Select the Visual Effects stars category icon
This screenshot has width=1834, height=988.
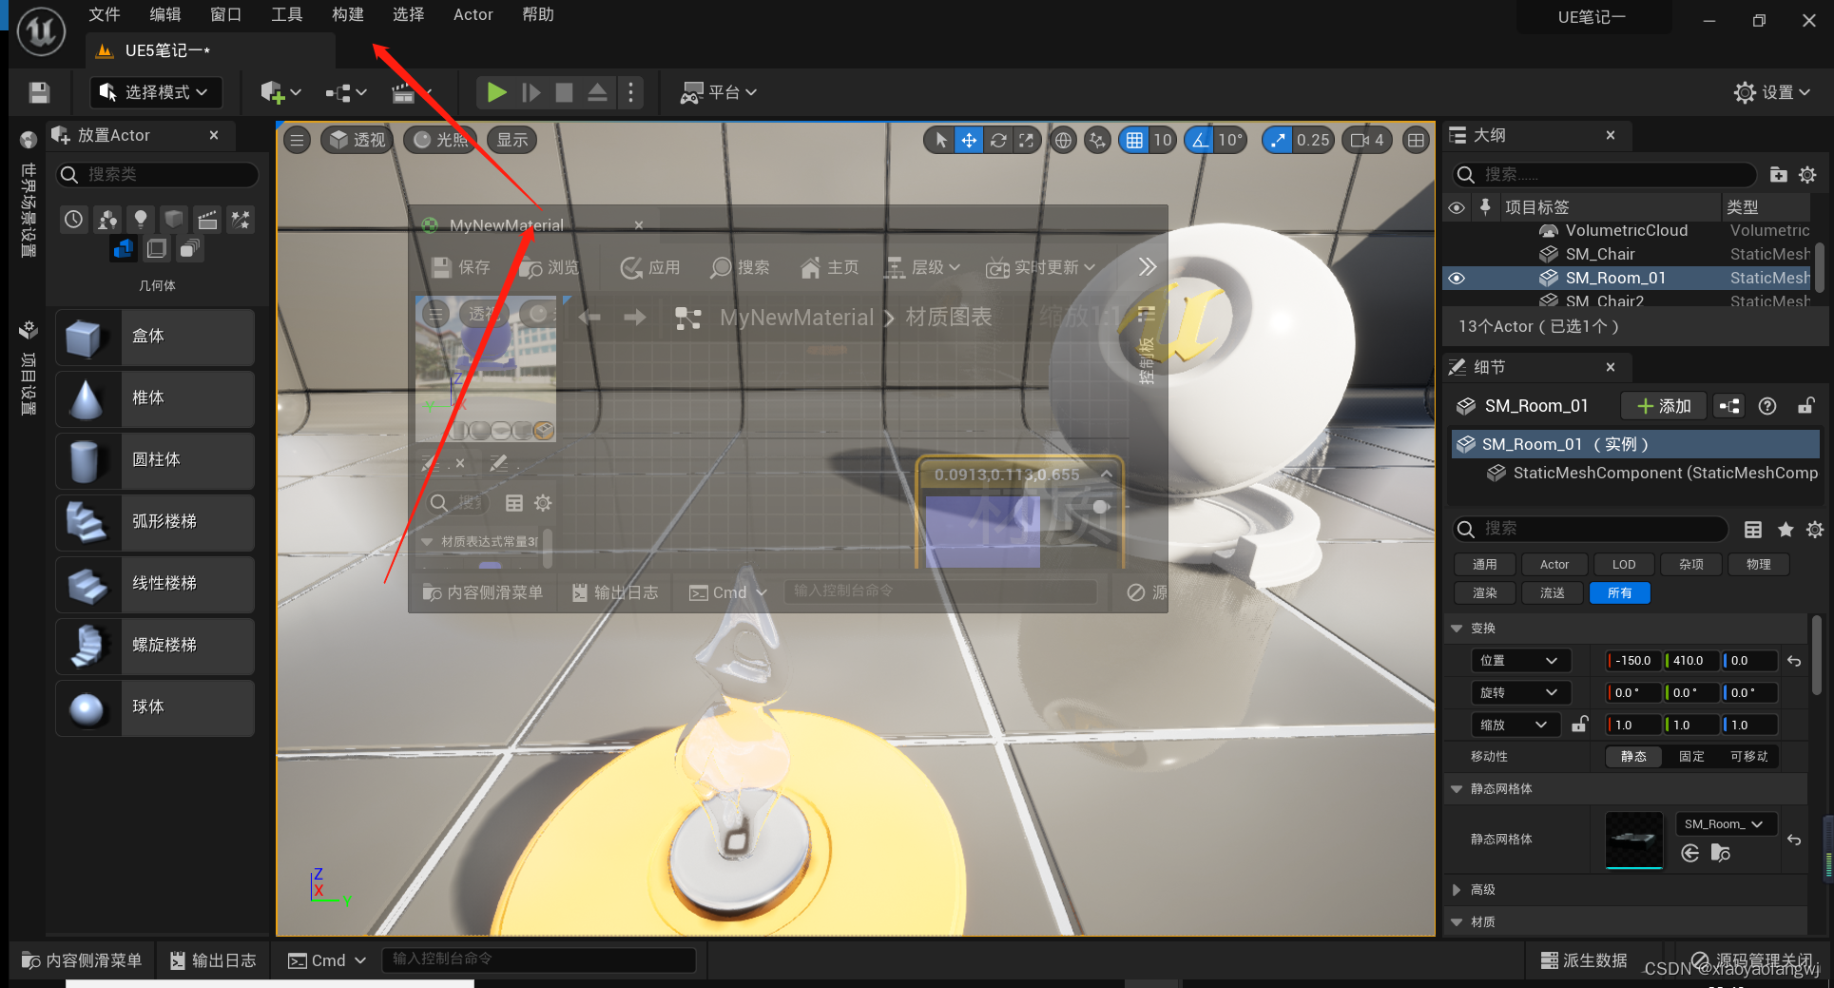pos(241,220)
